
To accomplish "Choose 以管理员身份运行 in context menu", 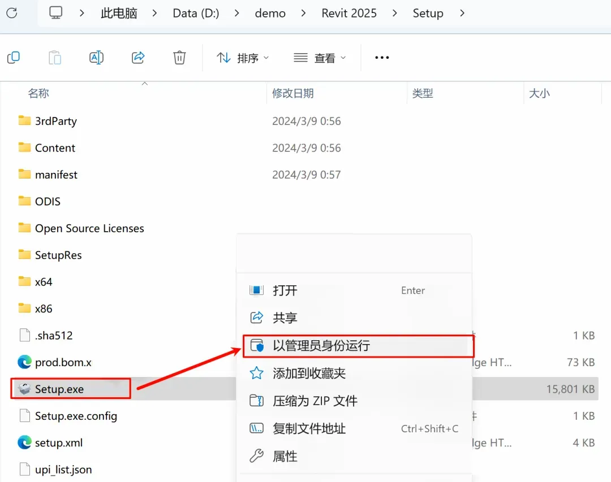I will point(358,346).
